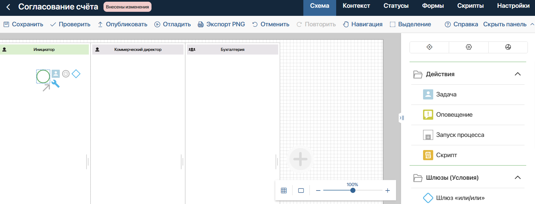
Task: Open the Статусы tab
Action: pyautogui.click(x=396, y=6)
